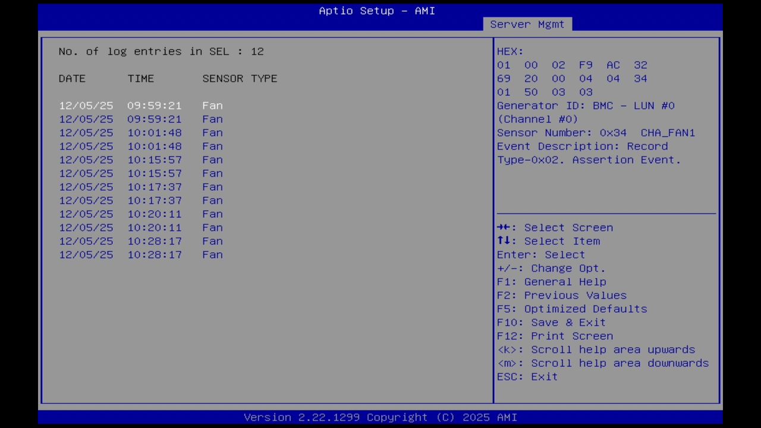761x428 pixels.
Task: Click F10: Save & Exit option
Action: click(551, 322)
